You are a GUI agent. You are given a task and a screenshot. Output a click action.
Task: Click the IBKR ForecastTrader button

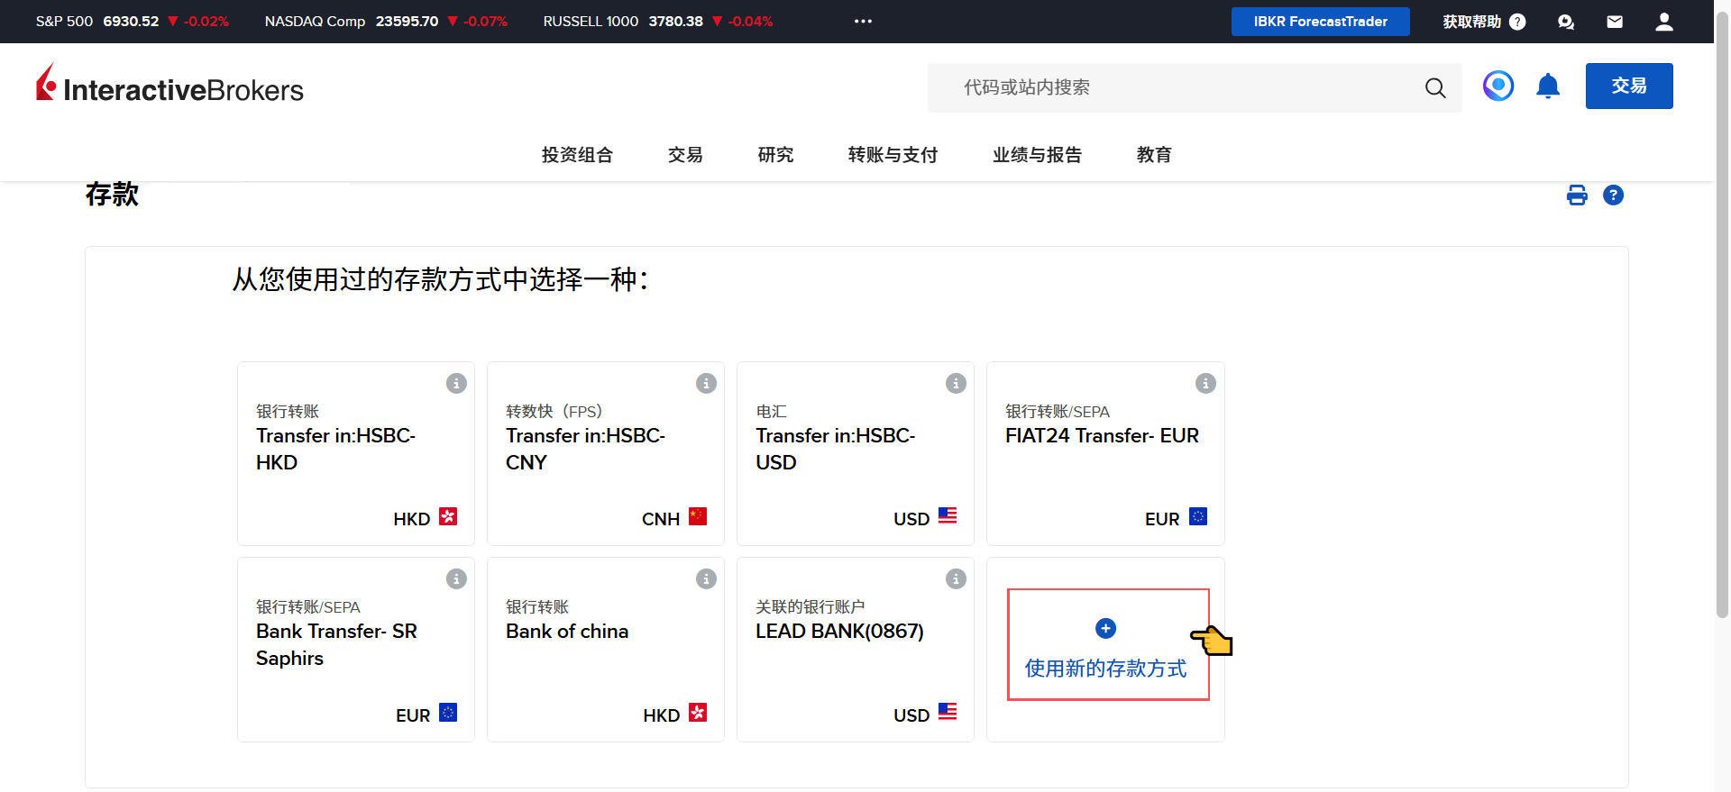(1320, 22)
